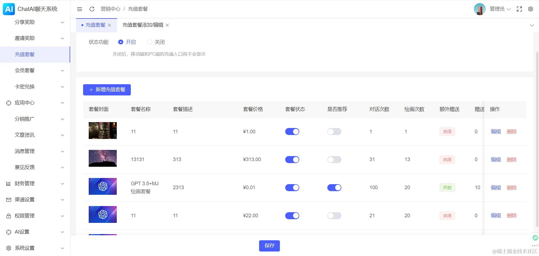Viewport: 539px width, 256px height.
Task: Click the 应用中心 sidebar icon
Action: pos(9,103)
